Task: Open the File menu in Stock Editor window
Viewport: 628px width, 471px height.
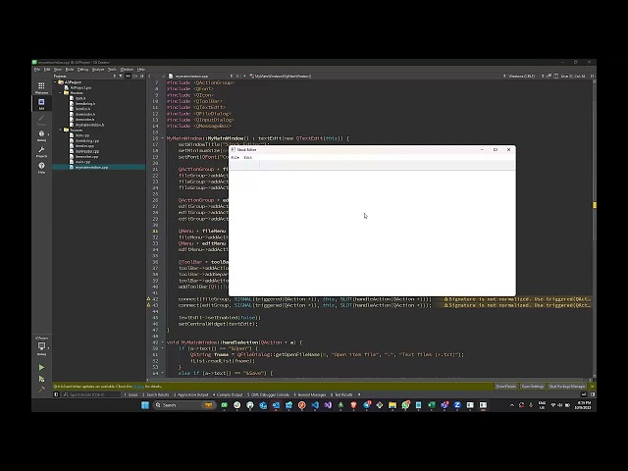Action: click(x=235, y=157)
